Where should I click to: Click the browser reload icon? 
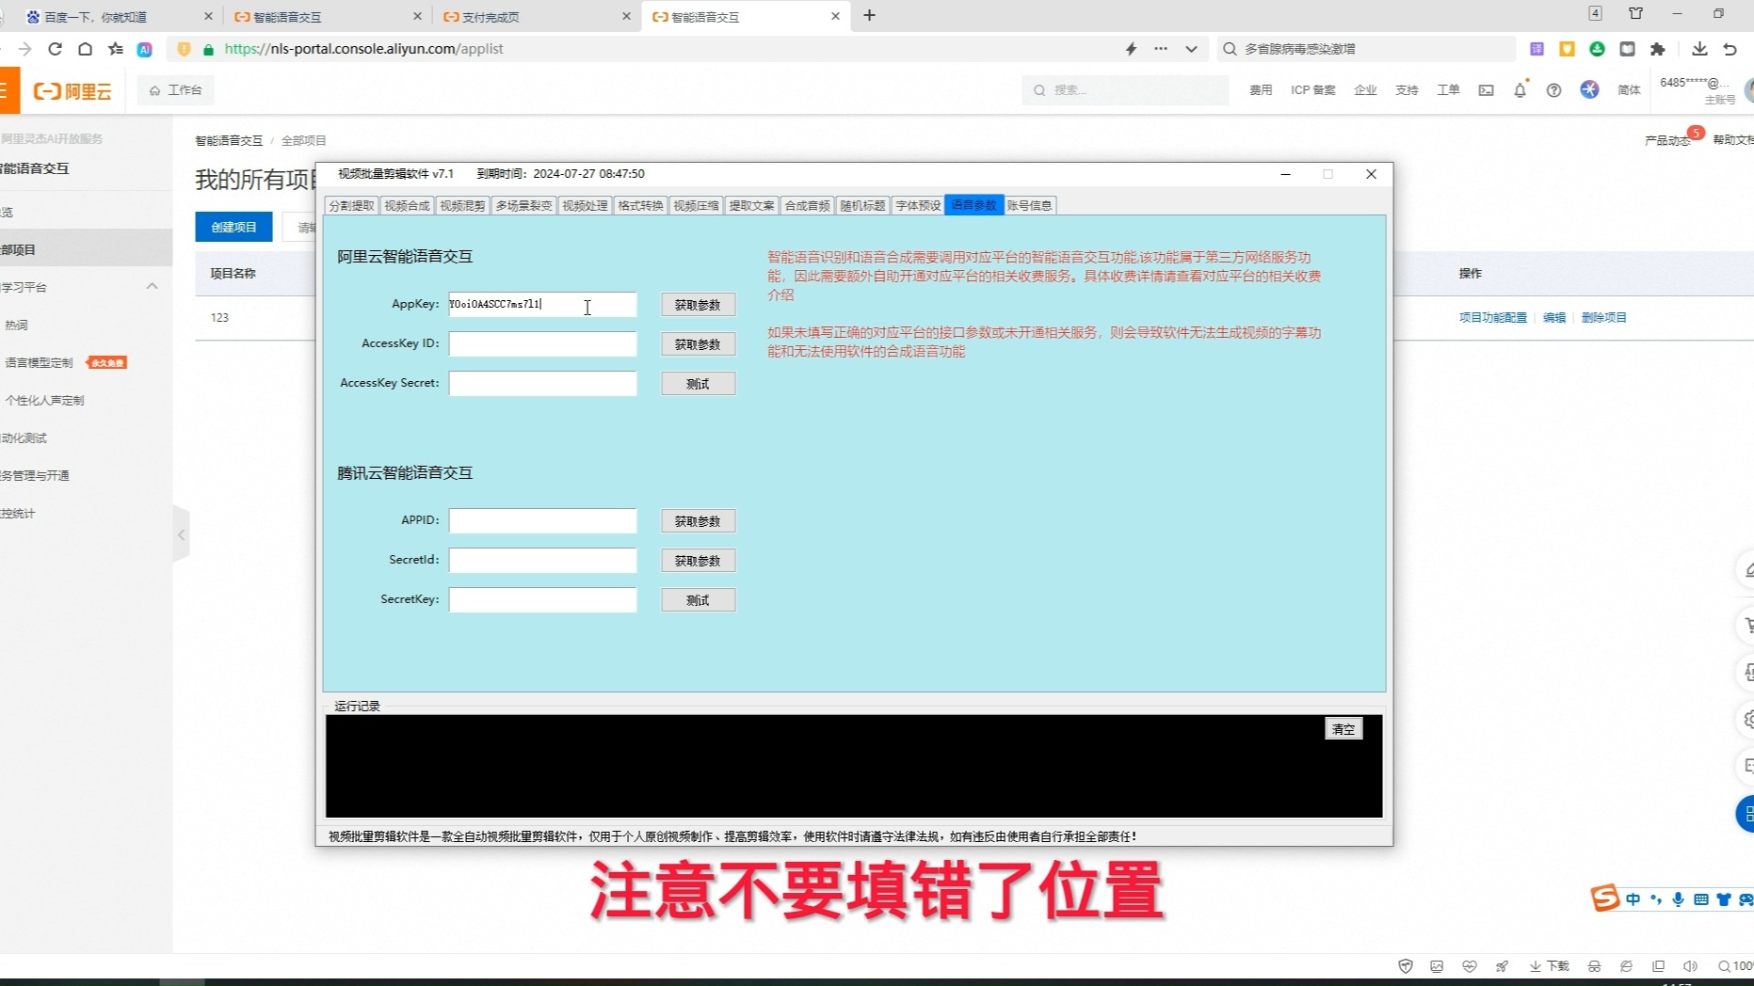coord(55,49)
